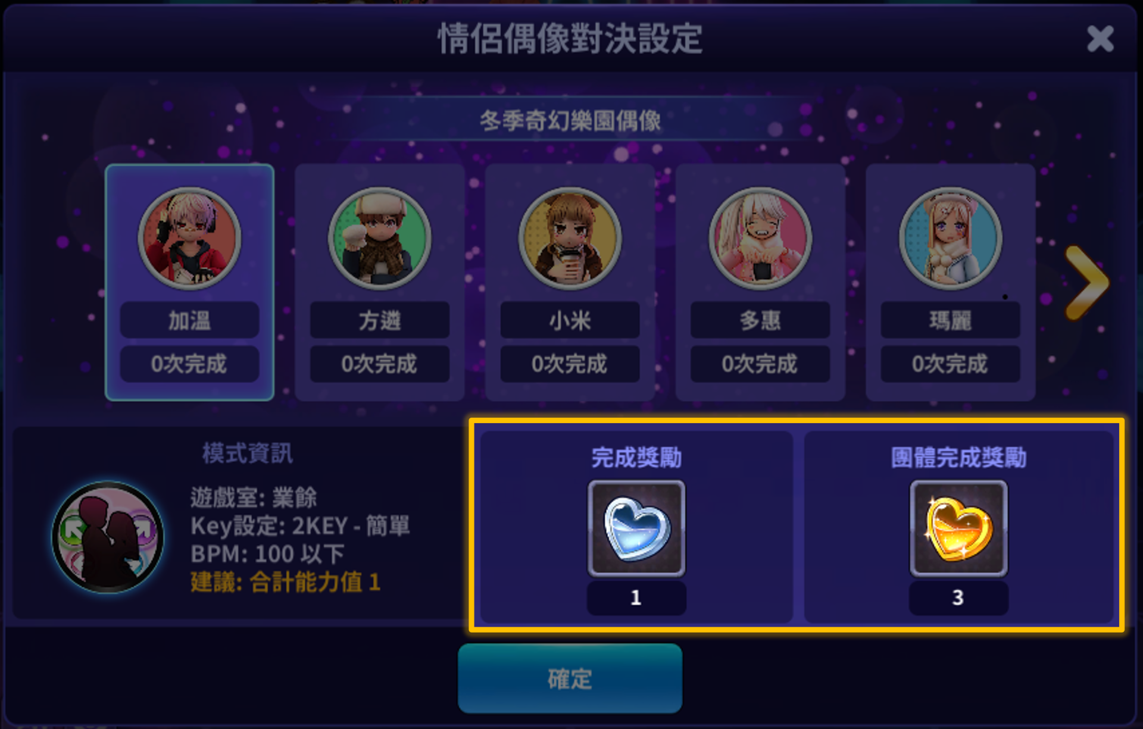Click the blue heart completion reward icon

click(x=636, y=528)
